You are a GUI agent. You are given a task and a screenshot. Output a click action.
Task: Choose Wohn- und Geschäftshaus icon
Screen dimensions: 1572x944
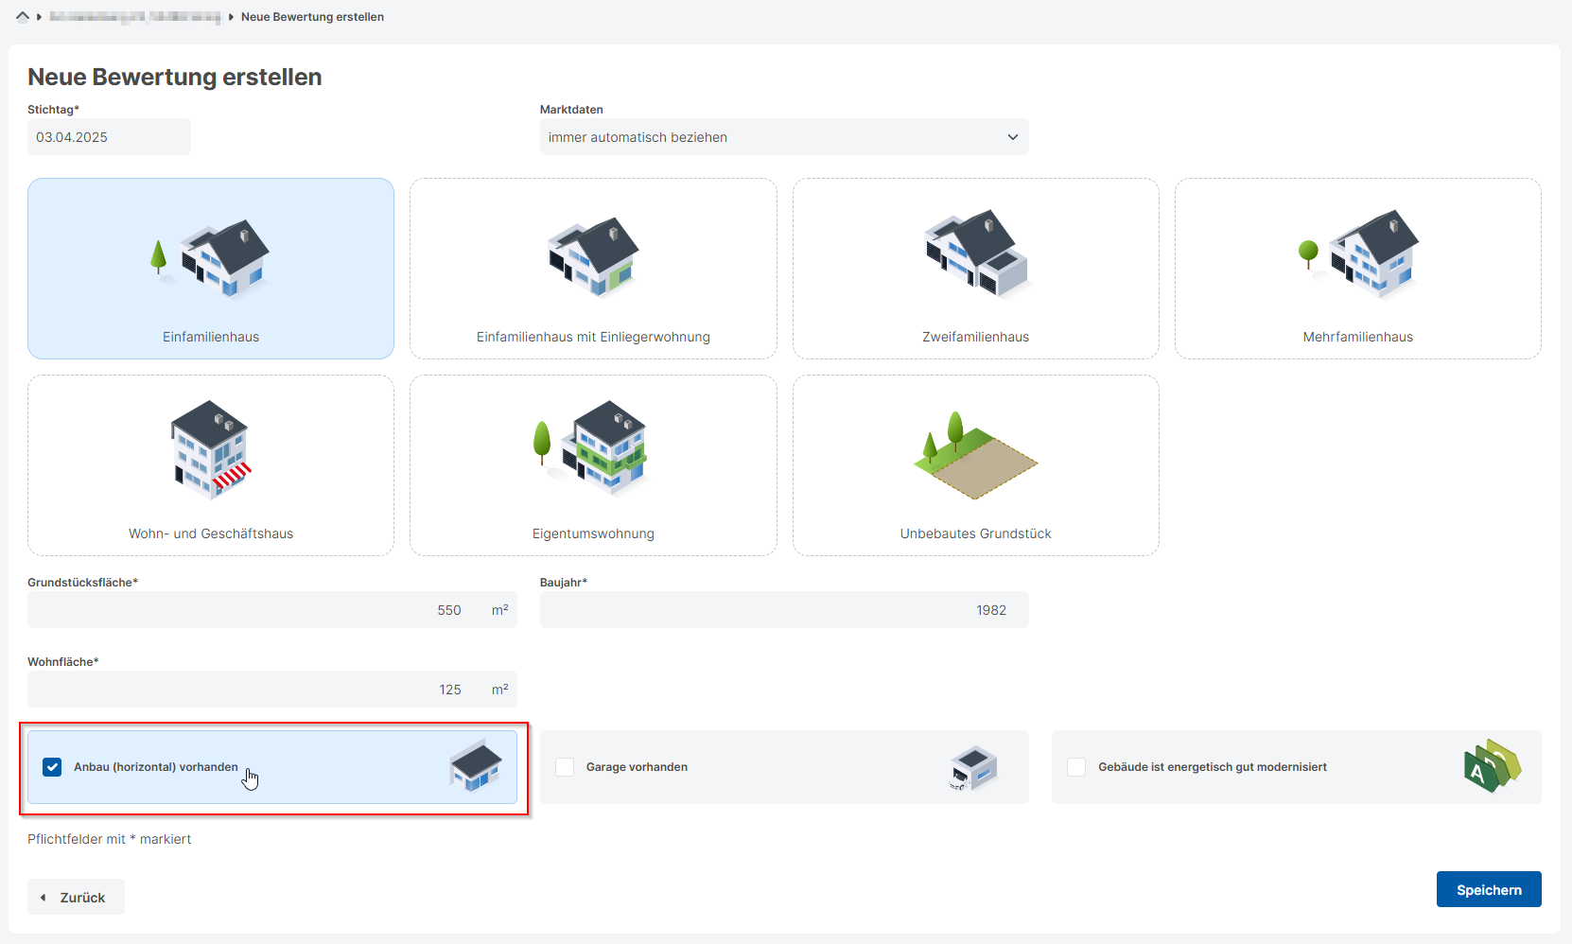pyautogui.click(x=211, y=450)
